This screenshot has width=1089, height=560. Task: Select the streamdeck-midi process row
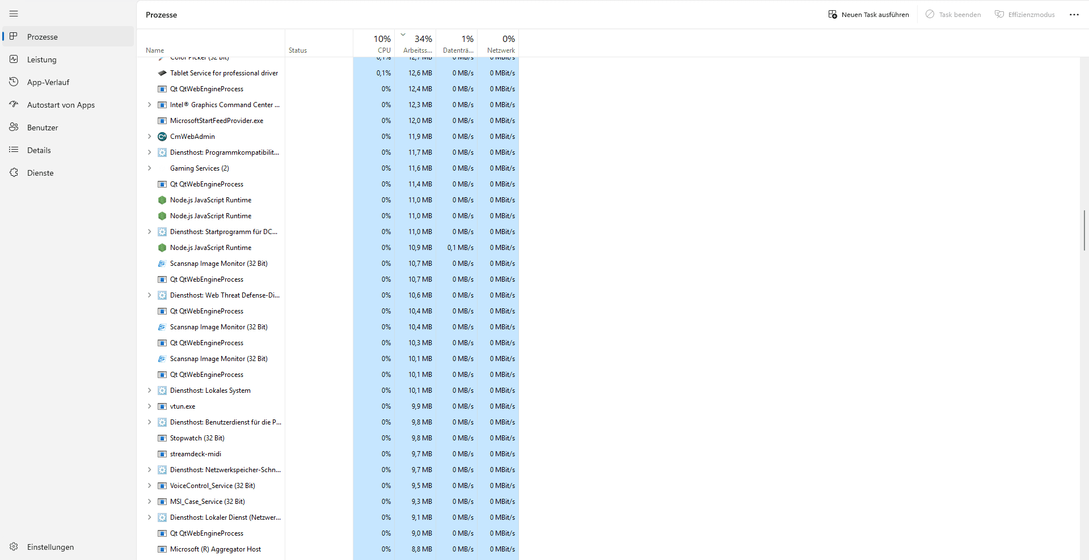[328, 454]
